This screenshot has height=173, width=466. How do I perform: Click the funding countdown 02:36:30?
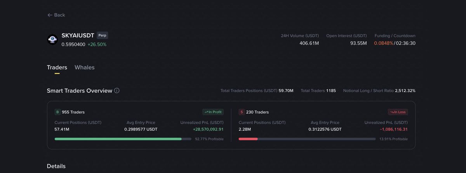[405, 43]
